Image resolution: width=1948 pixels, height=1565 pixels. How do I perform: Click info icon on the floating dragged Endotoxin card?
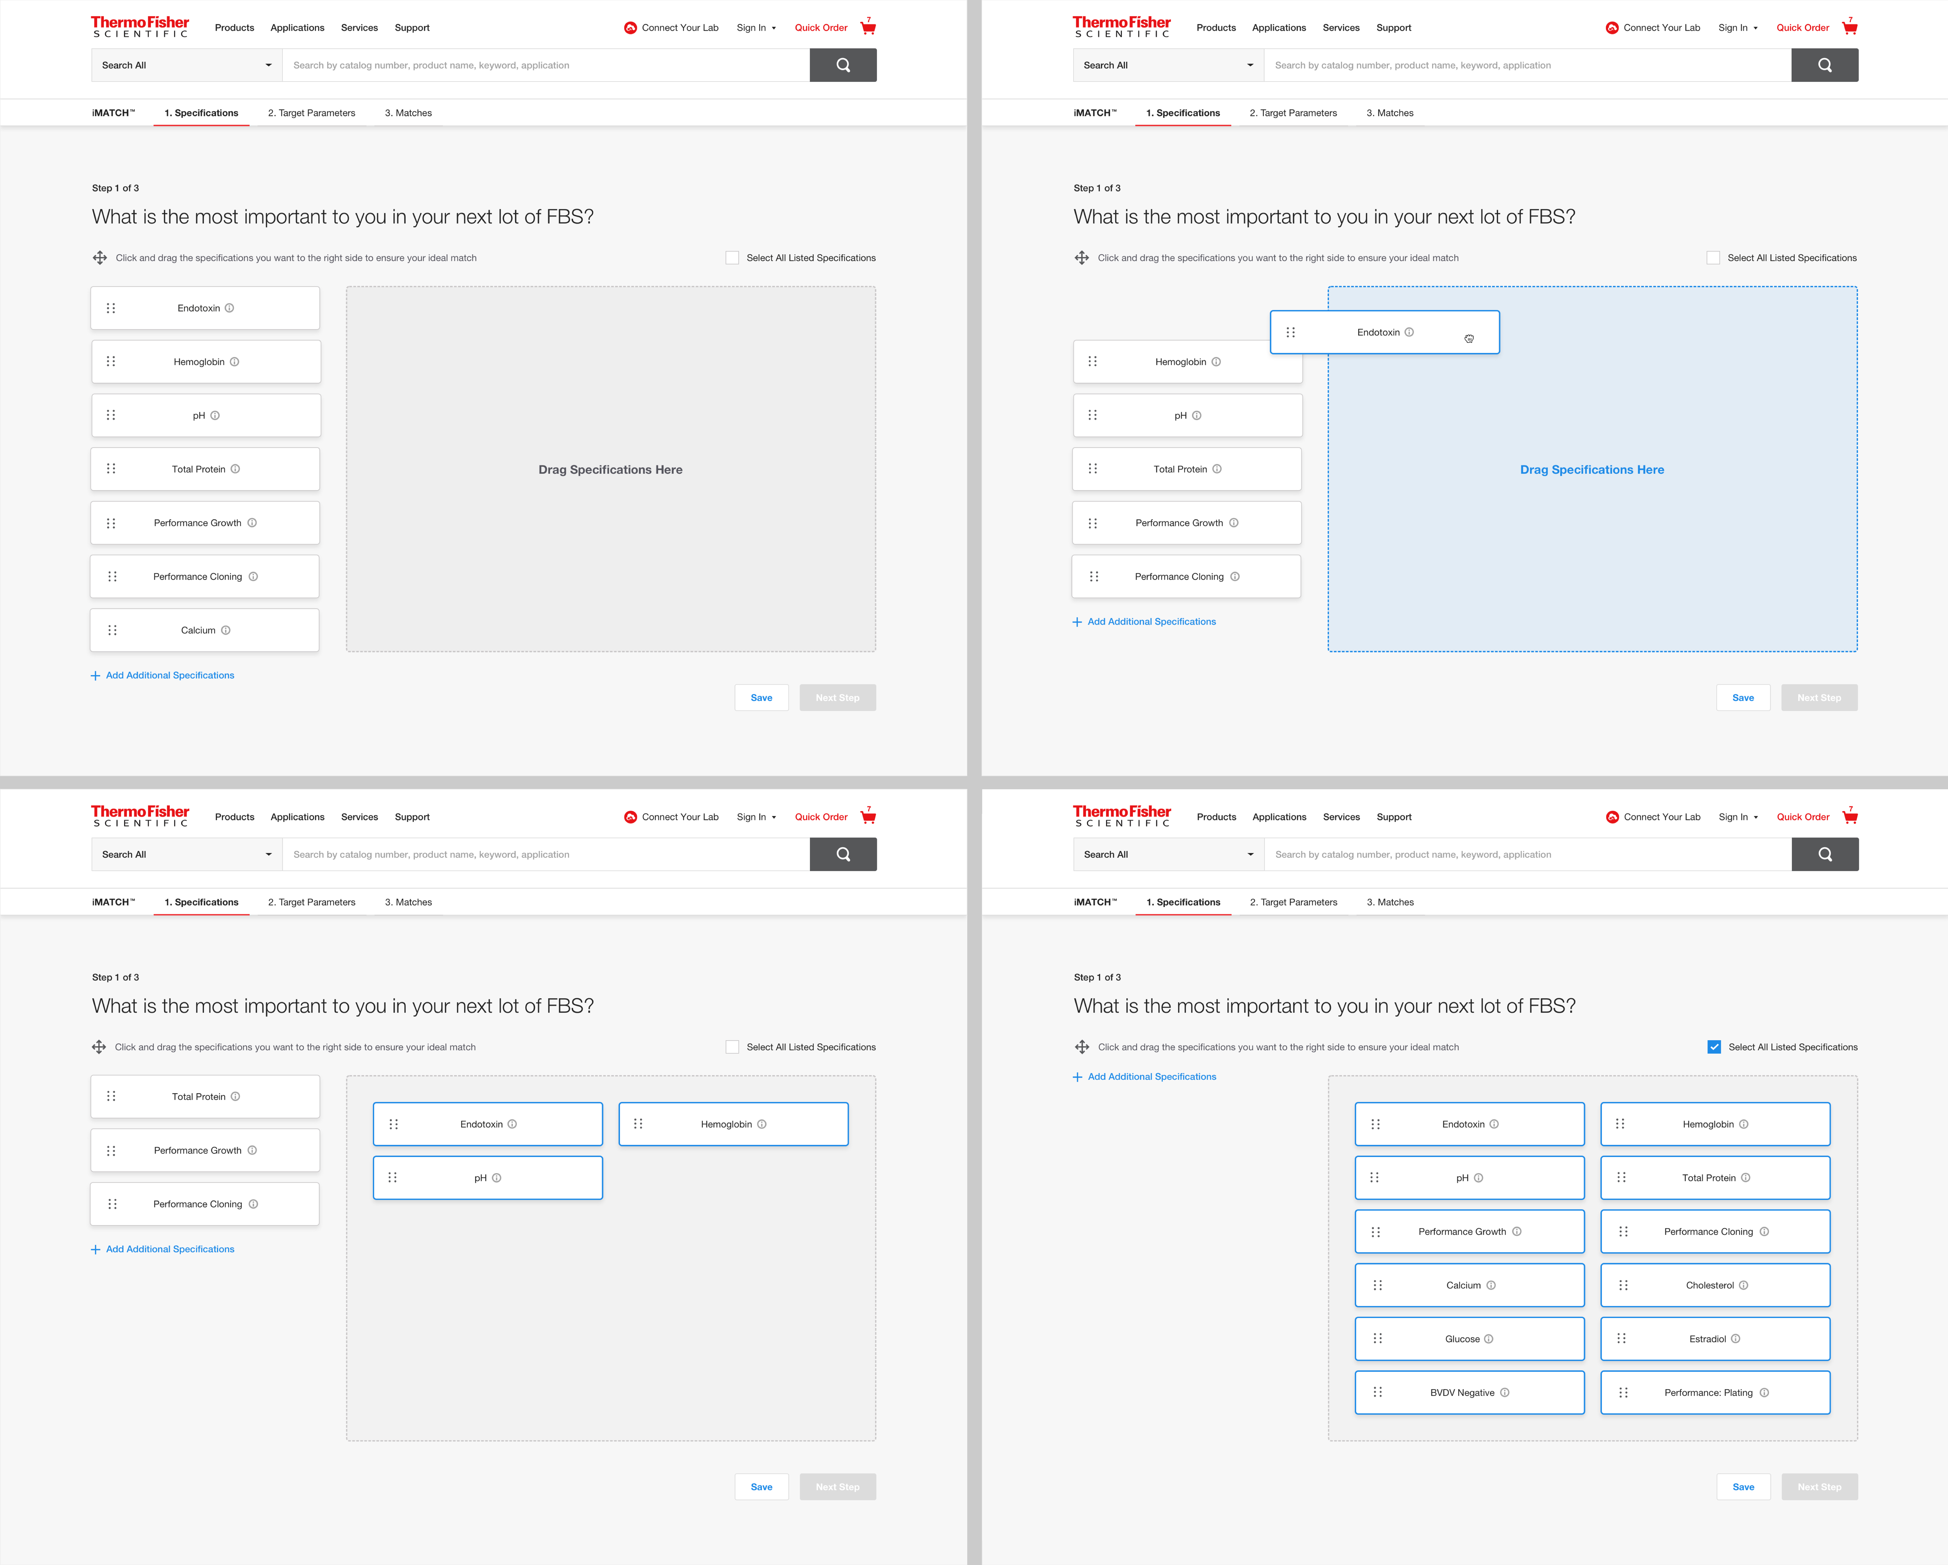tap(1410, 332)
